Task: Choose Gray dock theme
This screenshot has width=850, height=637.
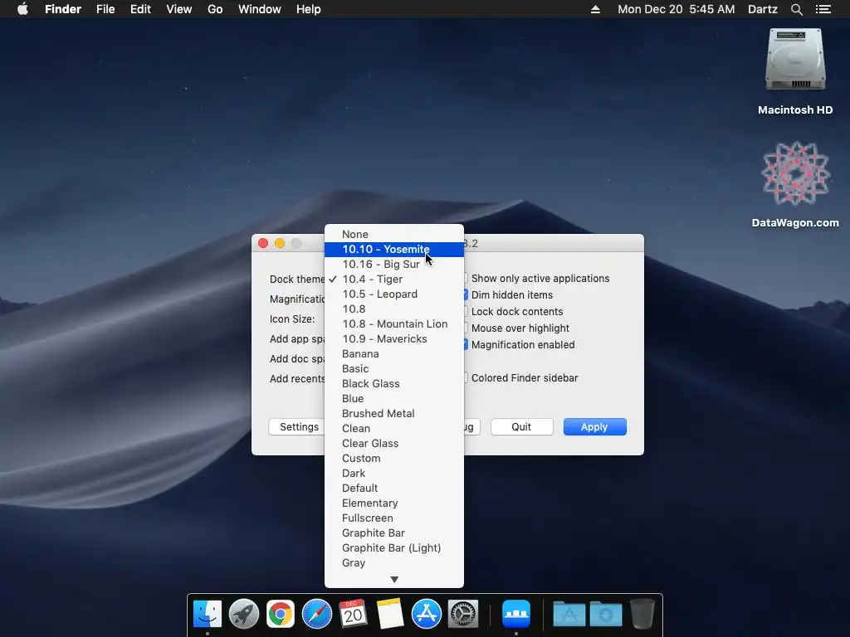Action: [x=394, y=563]
